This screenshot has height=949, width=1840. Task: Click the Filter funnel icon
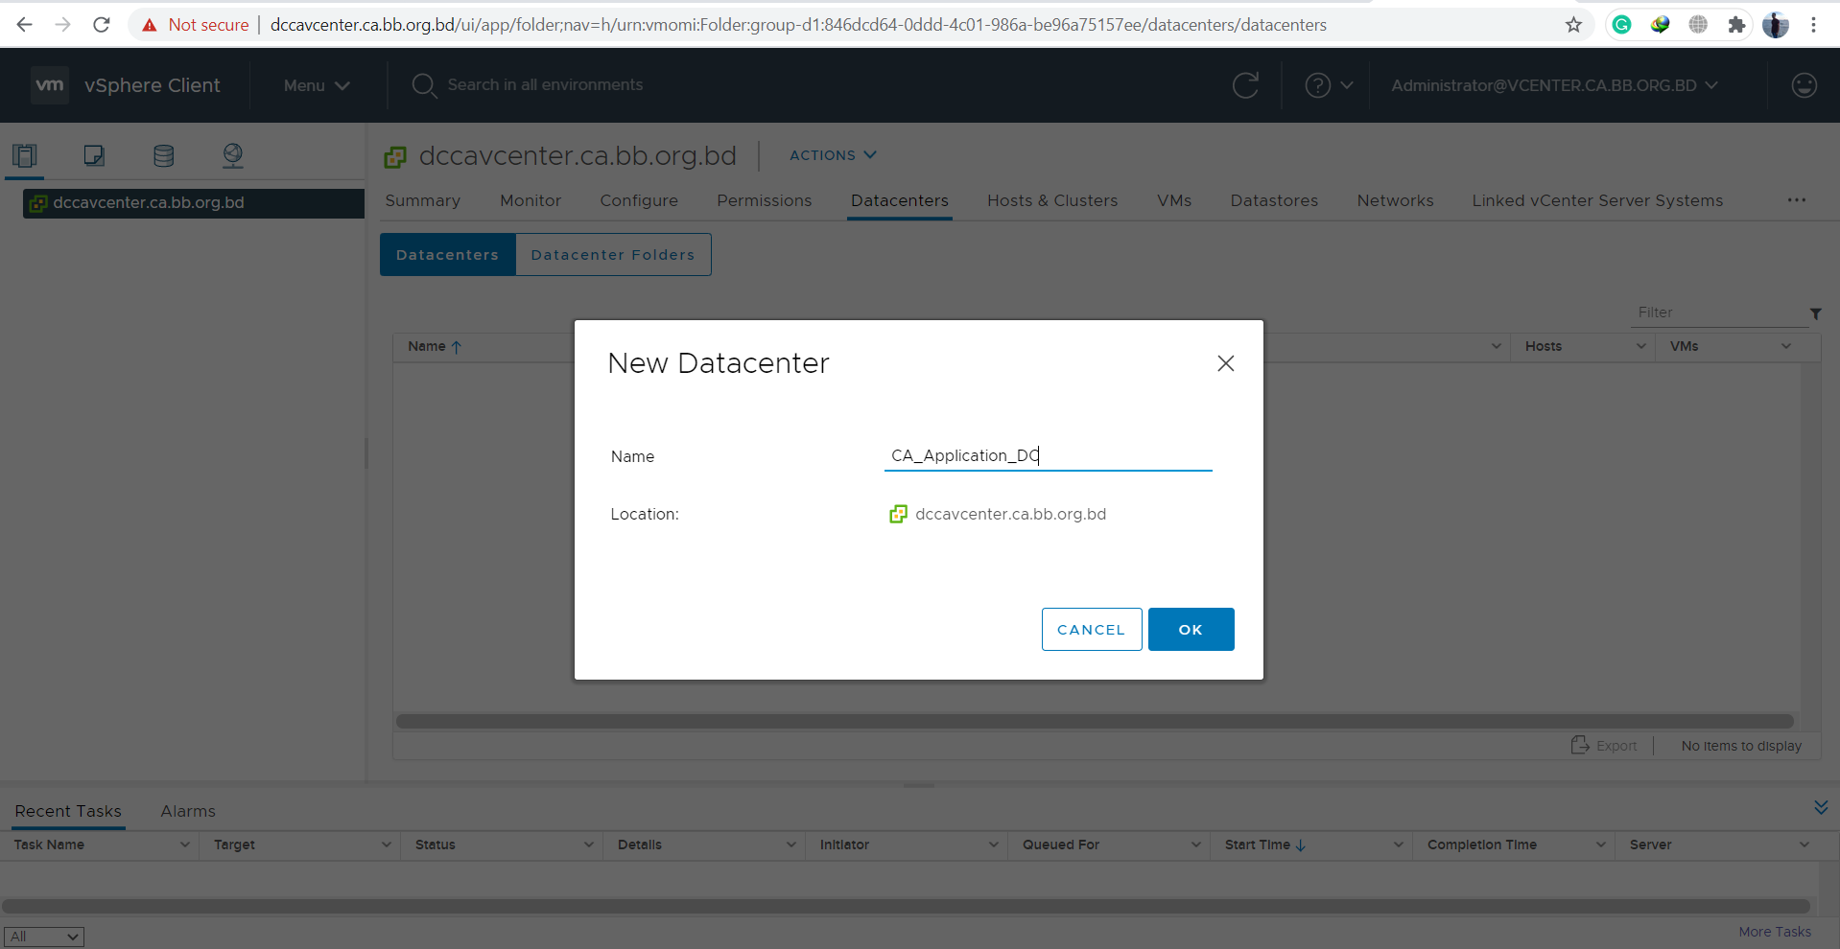1815,313
